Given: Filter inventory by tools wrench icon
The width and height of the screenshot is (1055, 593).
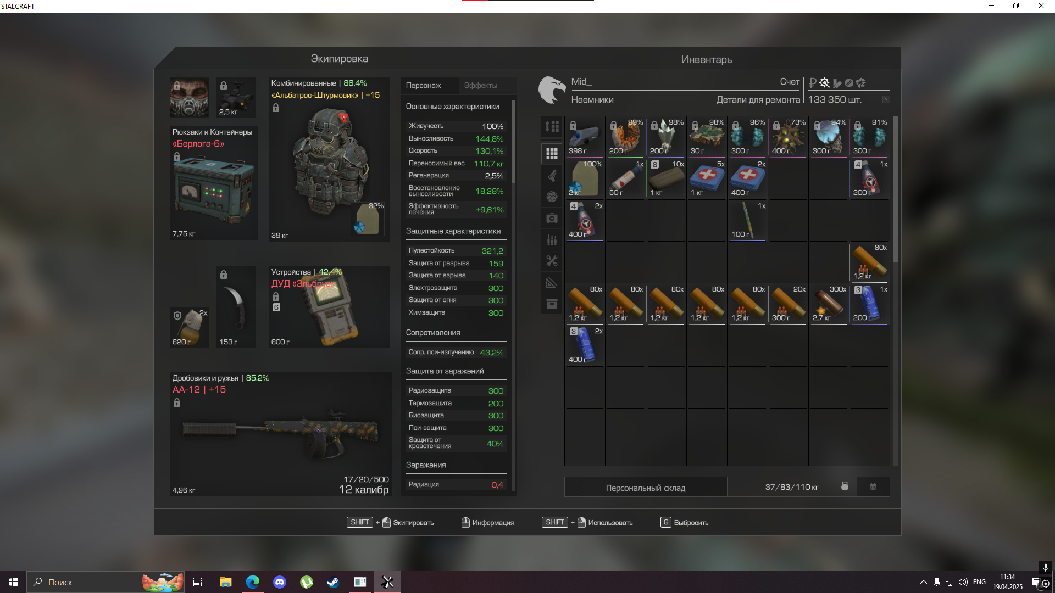Looking at the screenshot, I should pos(552,261).
